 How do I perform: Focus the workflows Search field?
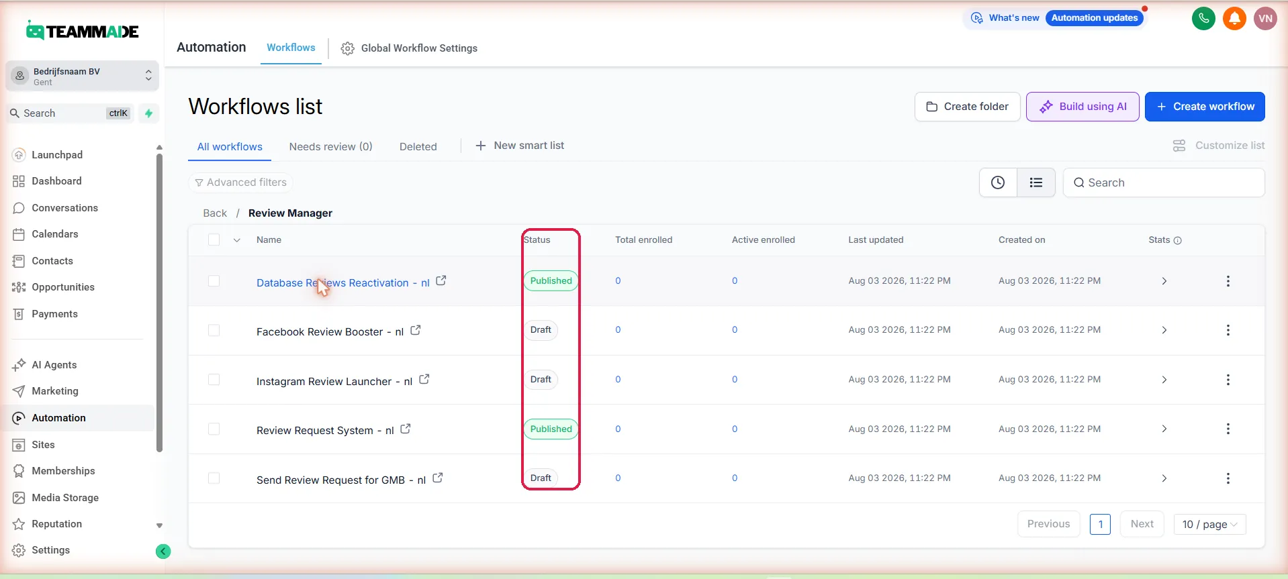[x=1164, y=182]
